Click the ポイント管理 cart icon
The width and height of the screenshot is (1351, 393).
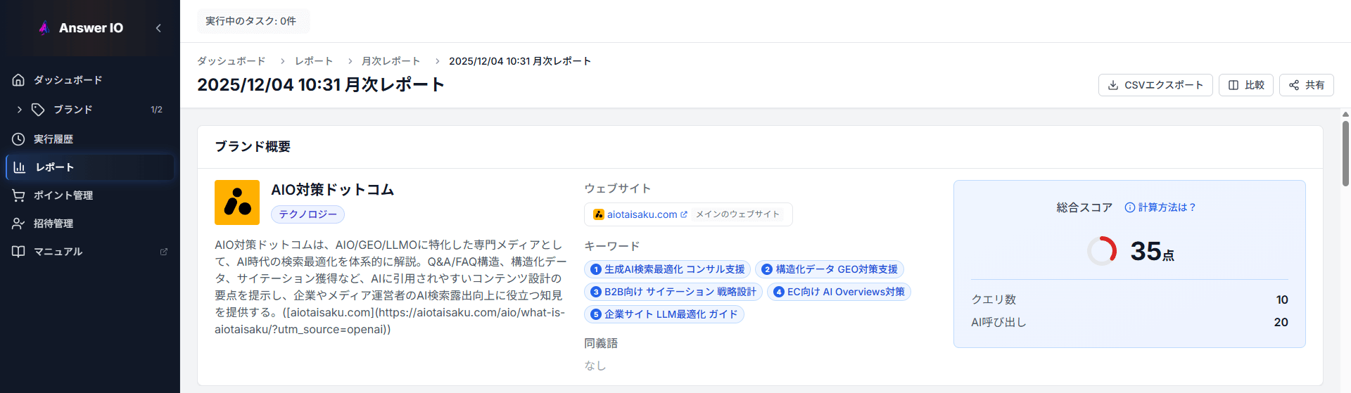click(18, 195)
